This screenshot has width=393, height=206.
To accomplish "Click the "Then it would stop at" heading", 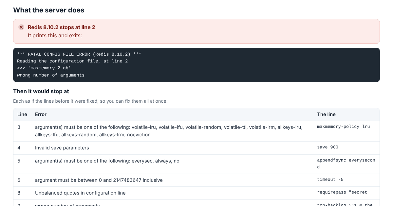I will (x=41, y=91).
